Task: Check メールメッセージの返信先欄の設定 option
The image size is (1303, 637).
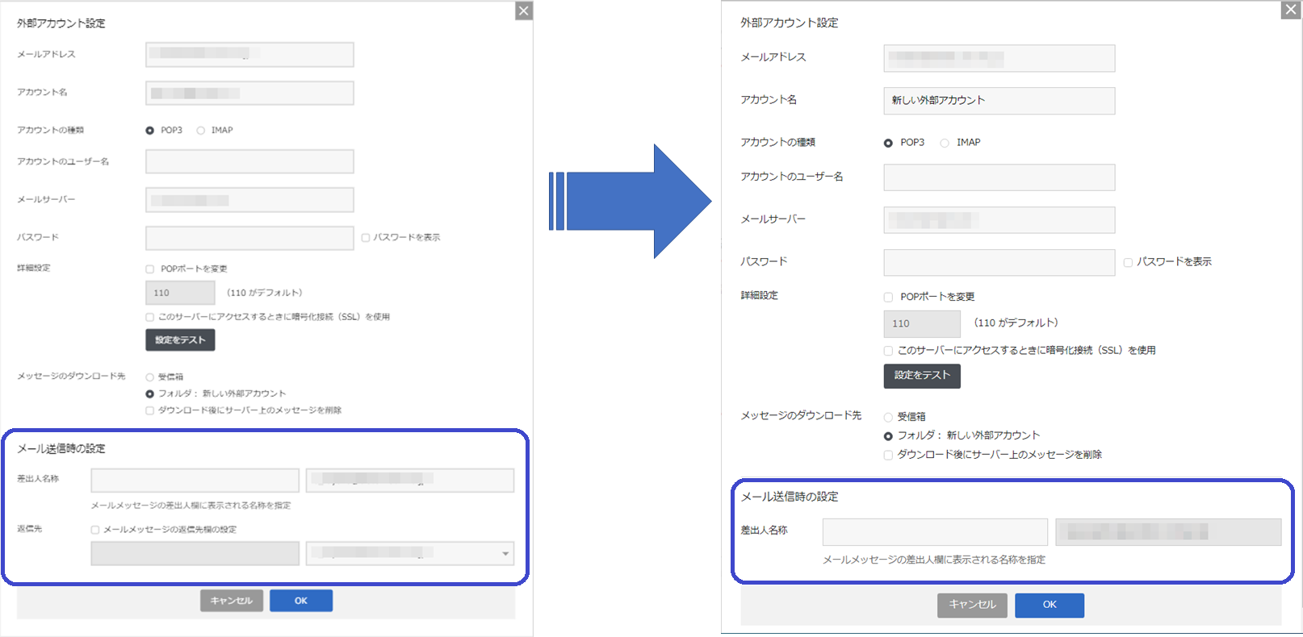Action: (x=95, y=530)
